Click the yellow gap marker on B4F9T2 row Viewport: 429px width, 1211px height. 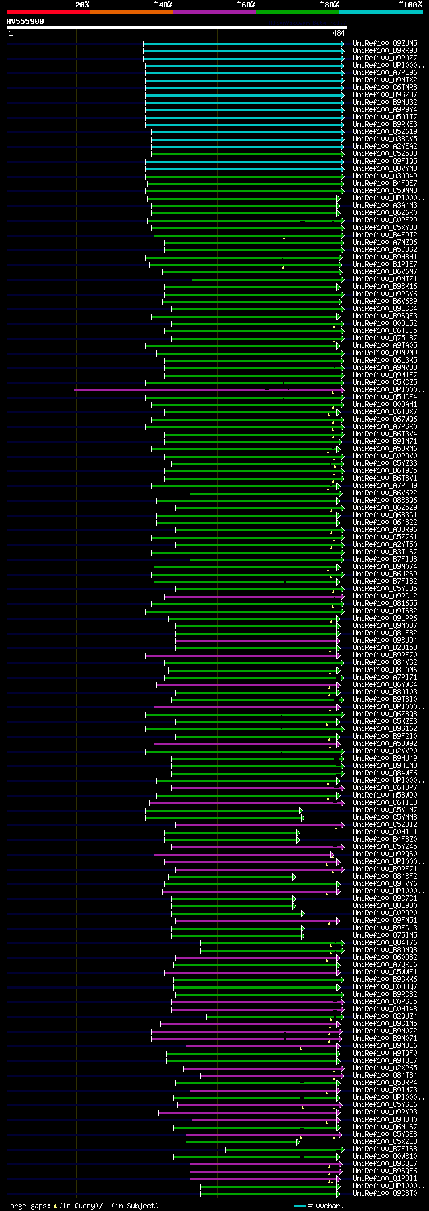coord(284,238)
